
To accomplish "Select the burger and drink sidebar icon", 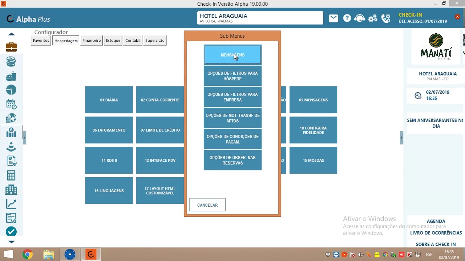I will 11,76.
